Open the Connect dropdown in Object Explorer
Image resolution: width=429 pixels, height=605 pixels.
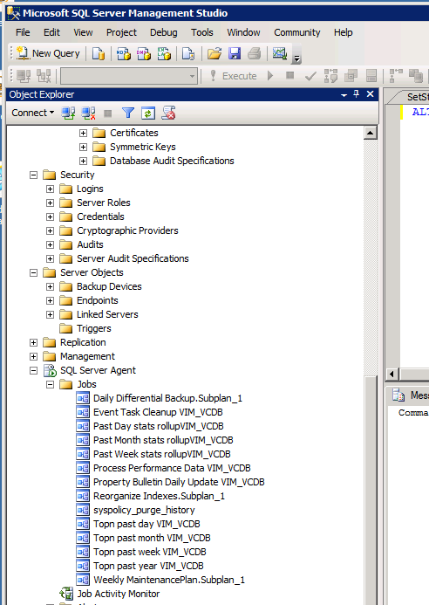[x=33, y=113]
